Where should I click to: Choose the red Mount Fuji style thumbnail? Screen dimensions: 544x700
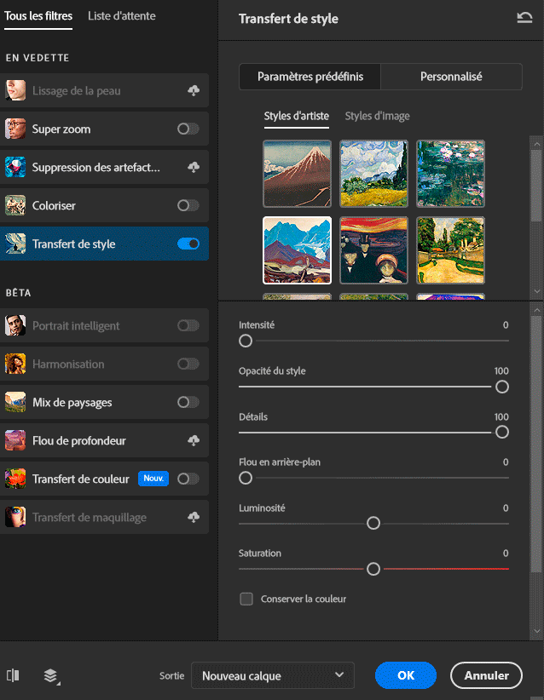coord(297,174)
